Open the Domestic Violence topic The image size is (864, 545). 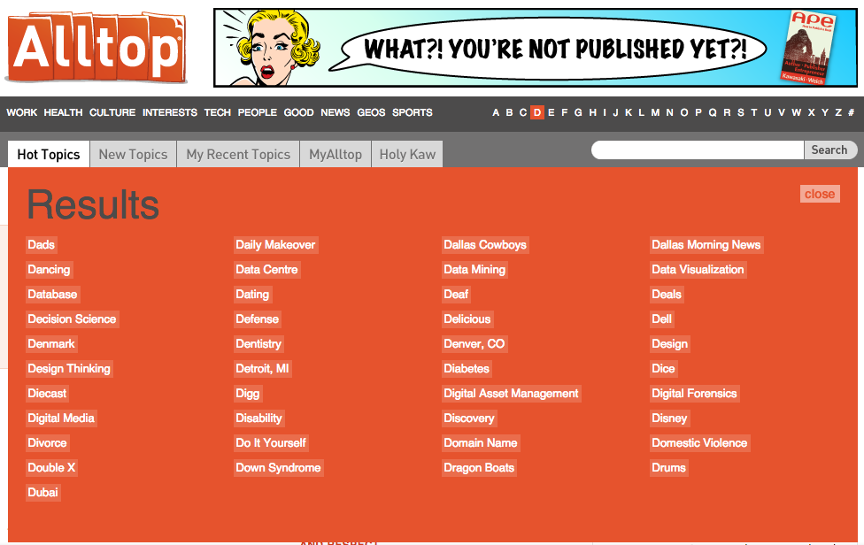(699, 443)
